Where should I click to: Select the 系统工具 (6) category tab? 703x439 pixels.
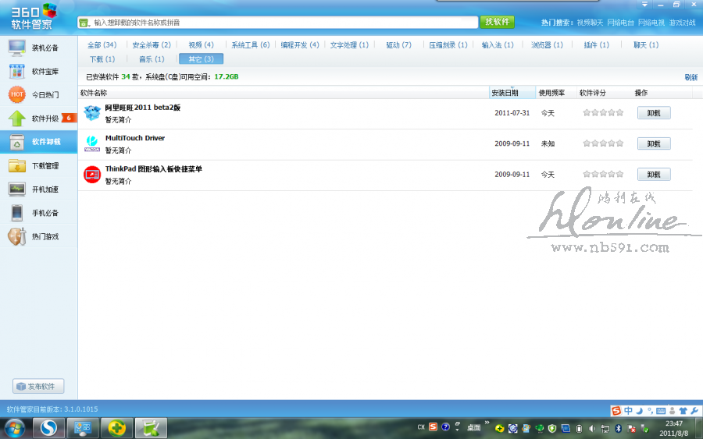250,45
